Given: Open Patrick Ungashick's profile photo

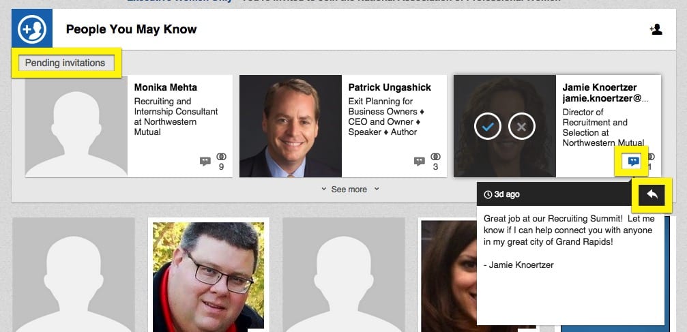Looking at the screenshot, I should click(291, 126).
